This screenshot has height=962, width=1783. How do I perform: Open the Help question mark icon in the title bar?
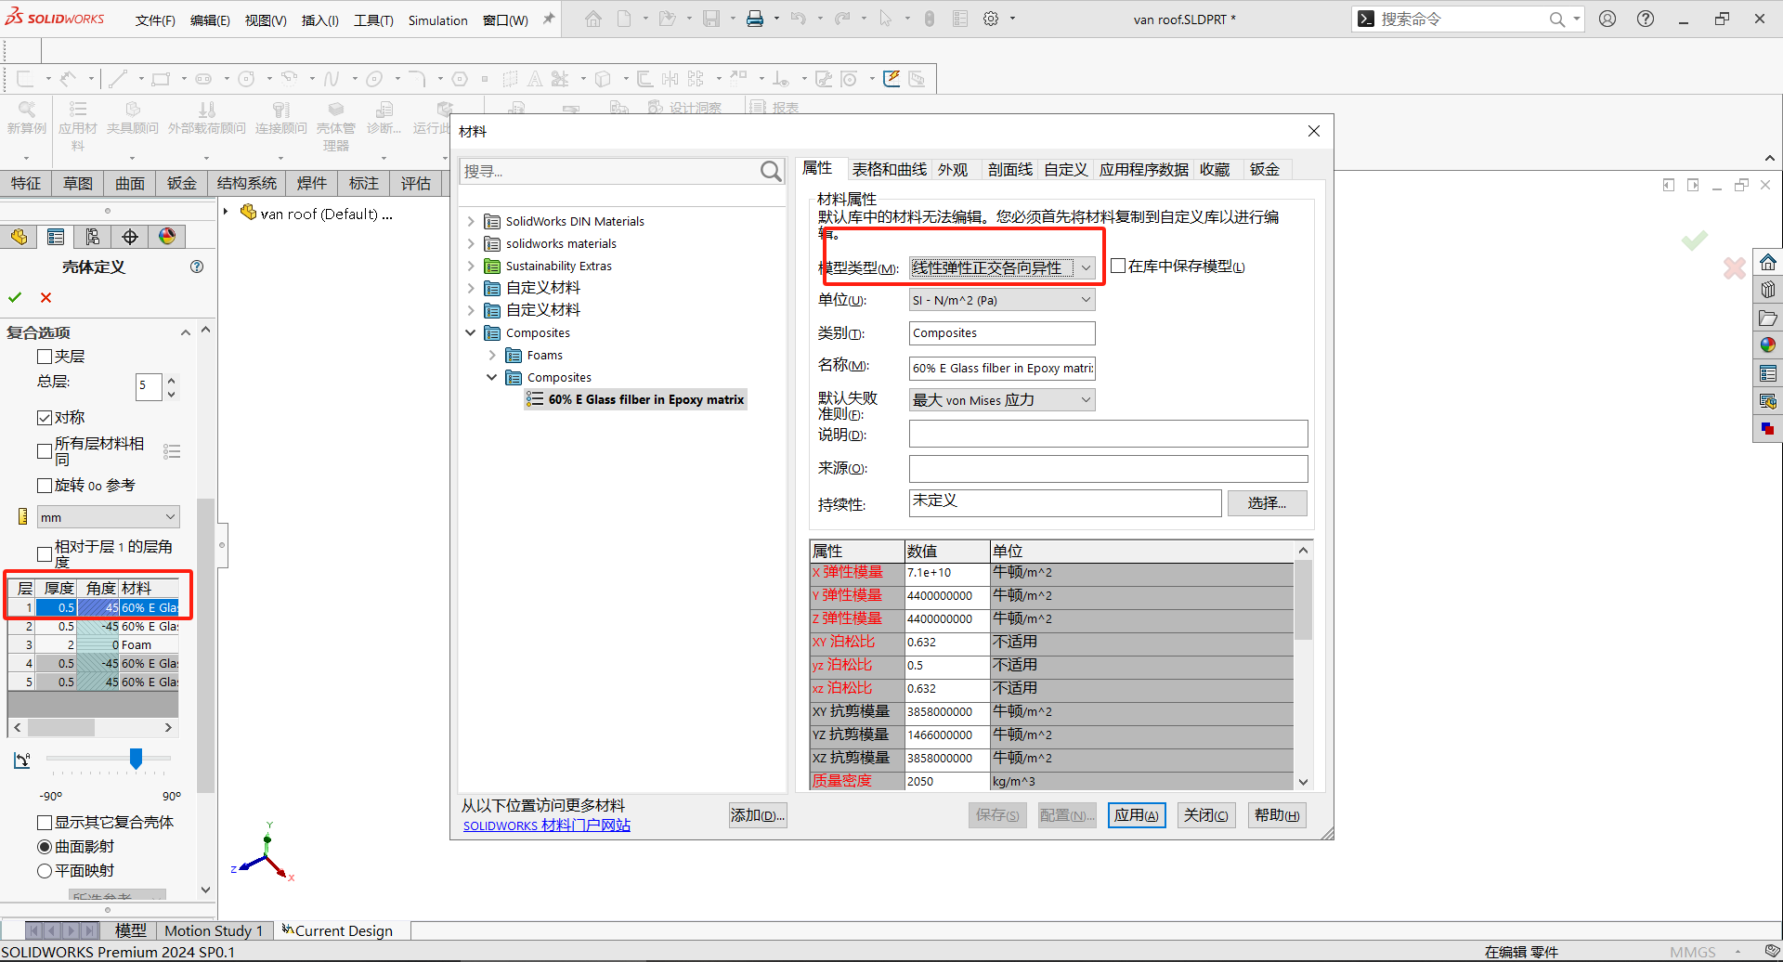pyautogui.click(x=1646, y=19)
